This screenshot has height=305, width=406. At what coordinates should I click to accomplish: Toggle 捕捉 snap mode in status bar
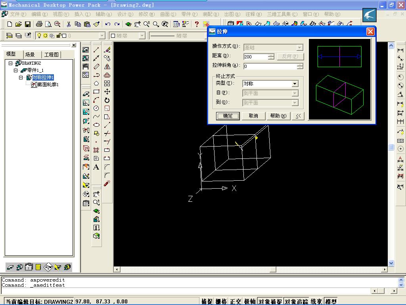tap(207, 301)
